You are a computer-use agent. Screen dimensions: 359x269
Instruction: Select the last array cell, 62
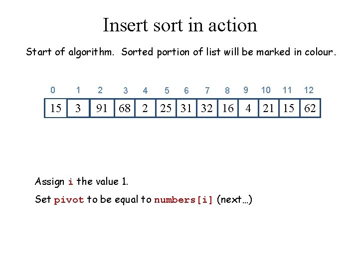[x=310, y=109]
